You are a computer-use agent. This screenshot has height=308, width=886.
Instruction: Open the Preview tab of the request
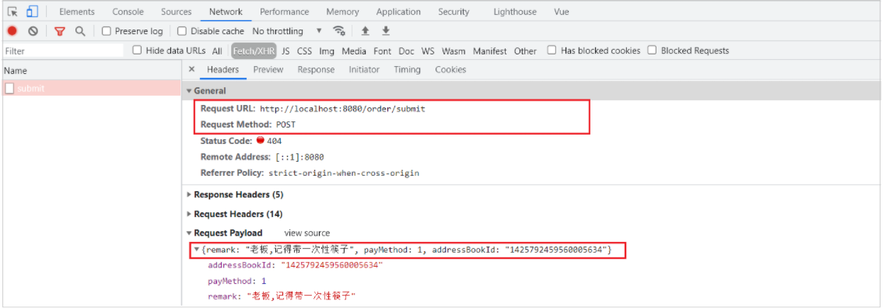(x=268, y=69)
